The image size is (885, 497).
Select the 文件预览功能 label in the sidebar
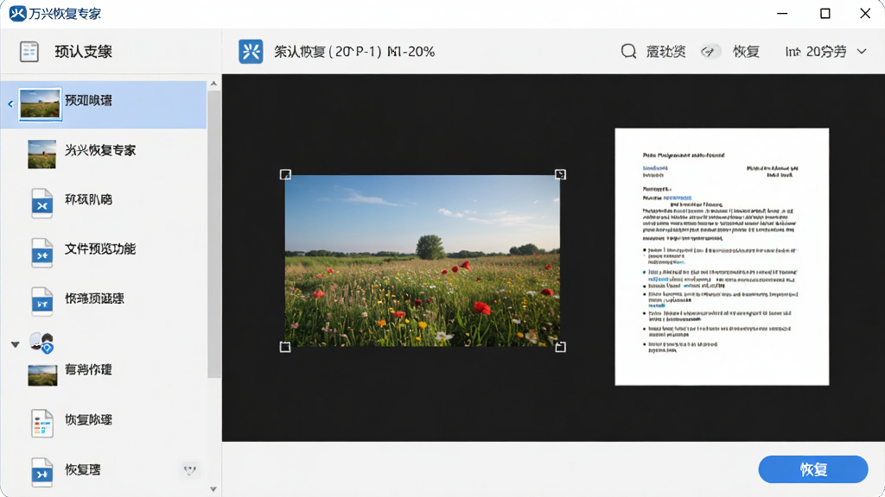100,248
